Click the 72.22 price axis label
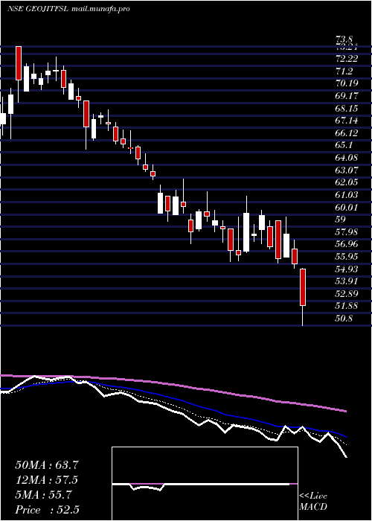The height and width of the screenshot is (521, 372). pos(347,59)
